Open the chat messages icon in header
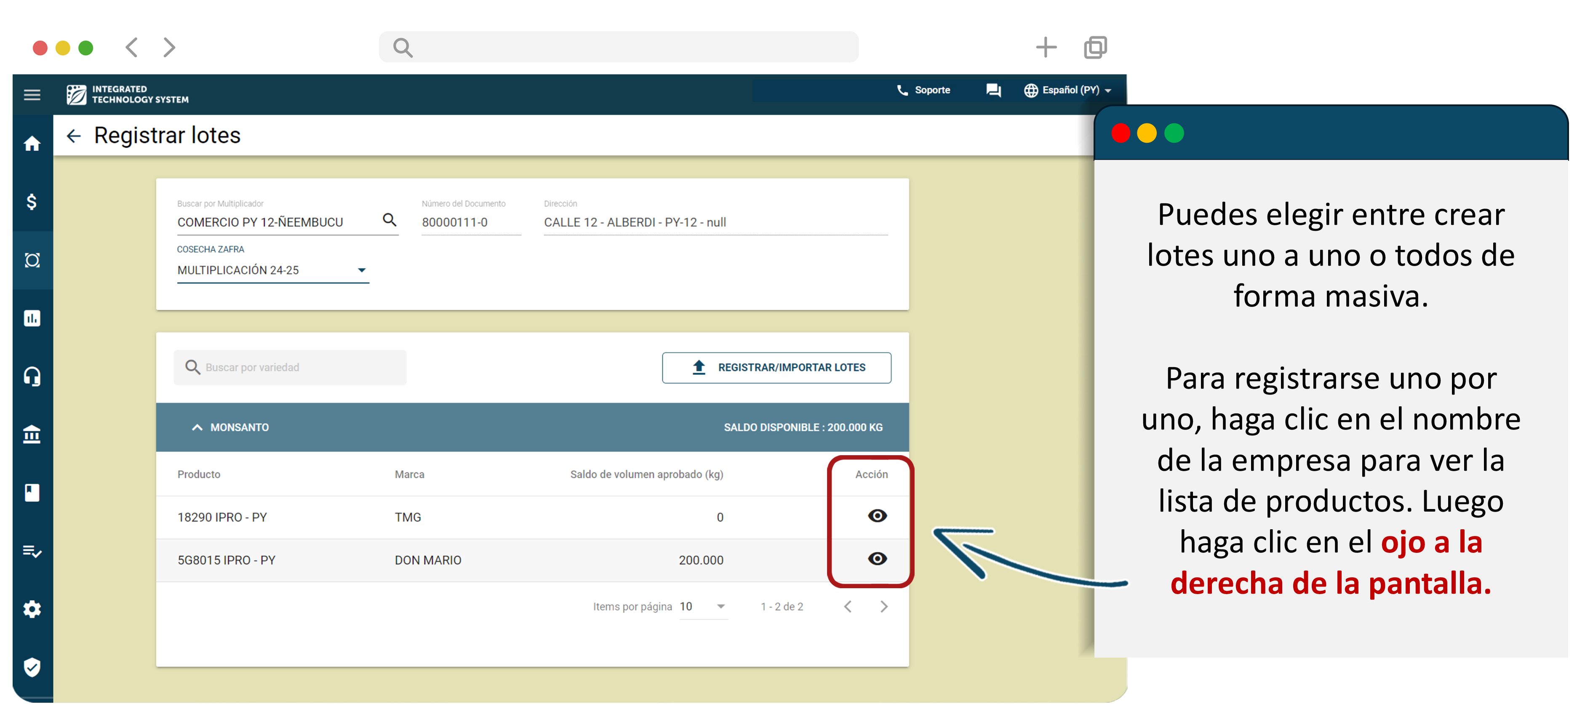 [x=993, y=91]
